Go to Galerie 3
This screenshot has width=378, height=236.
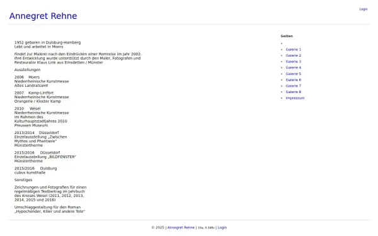294,62
